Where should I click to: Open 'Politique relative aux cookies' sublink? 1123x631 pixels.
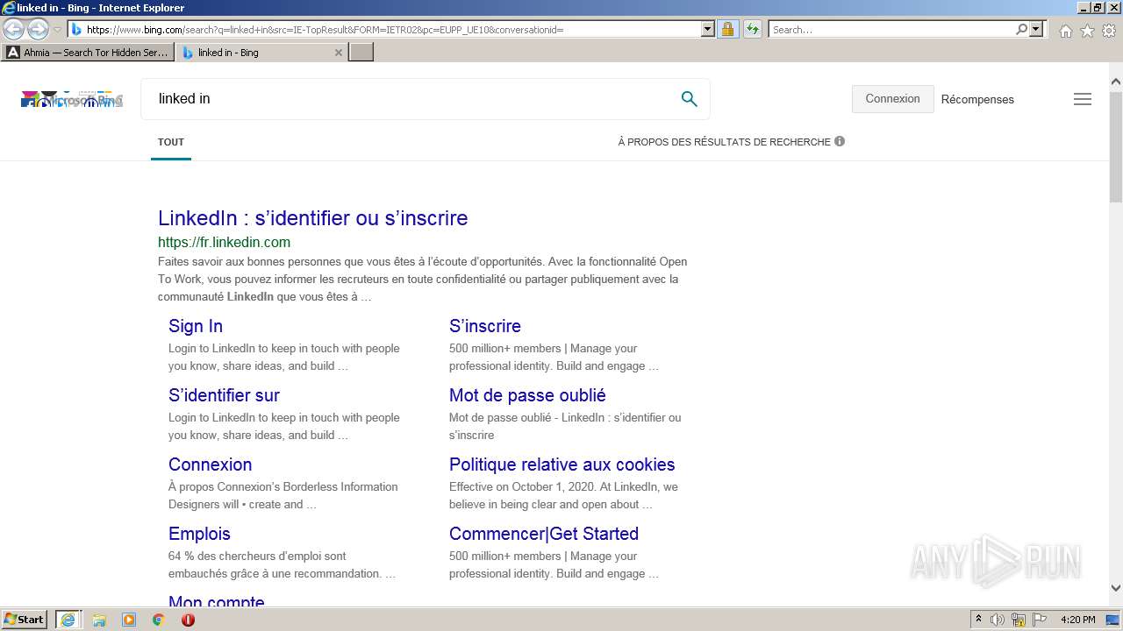coord(561,464)
